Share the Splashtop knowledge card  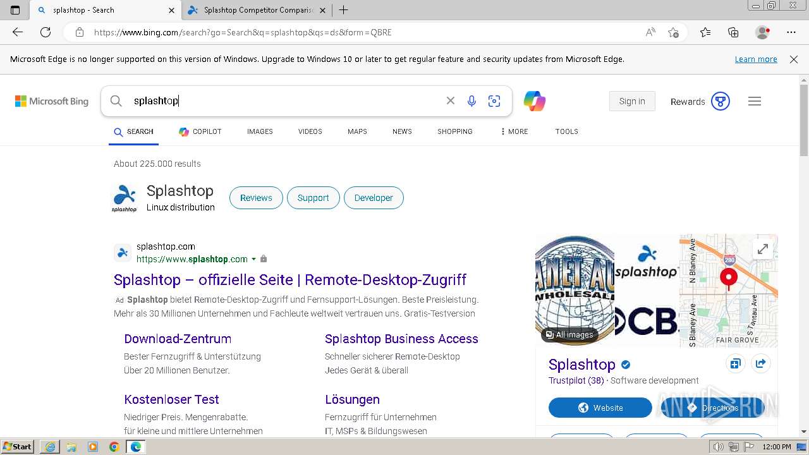(761, 363)
